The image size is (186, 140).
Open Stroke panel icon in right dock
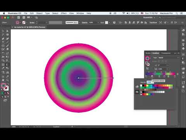(x=183, y=54)
